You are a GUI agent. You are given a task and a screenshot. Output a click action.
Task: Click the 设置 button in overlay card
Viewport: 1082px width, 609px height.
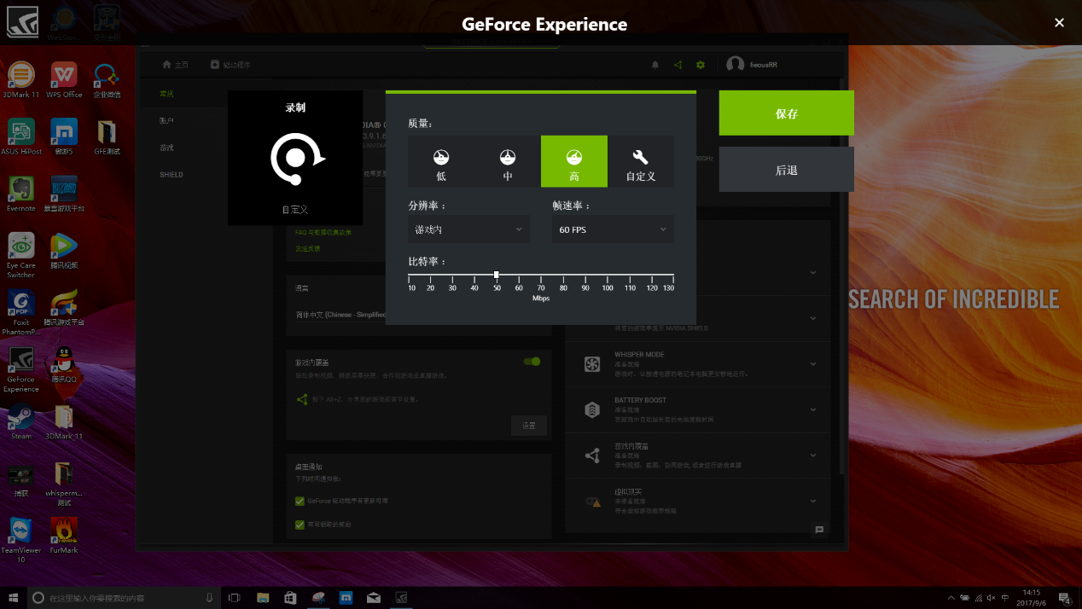529,426
